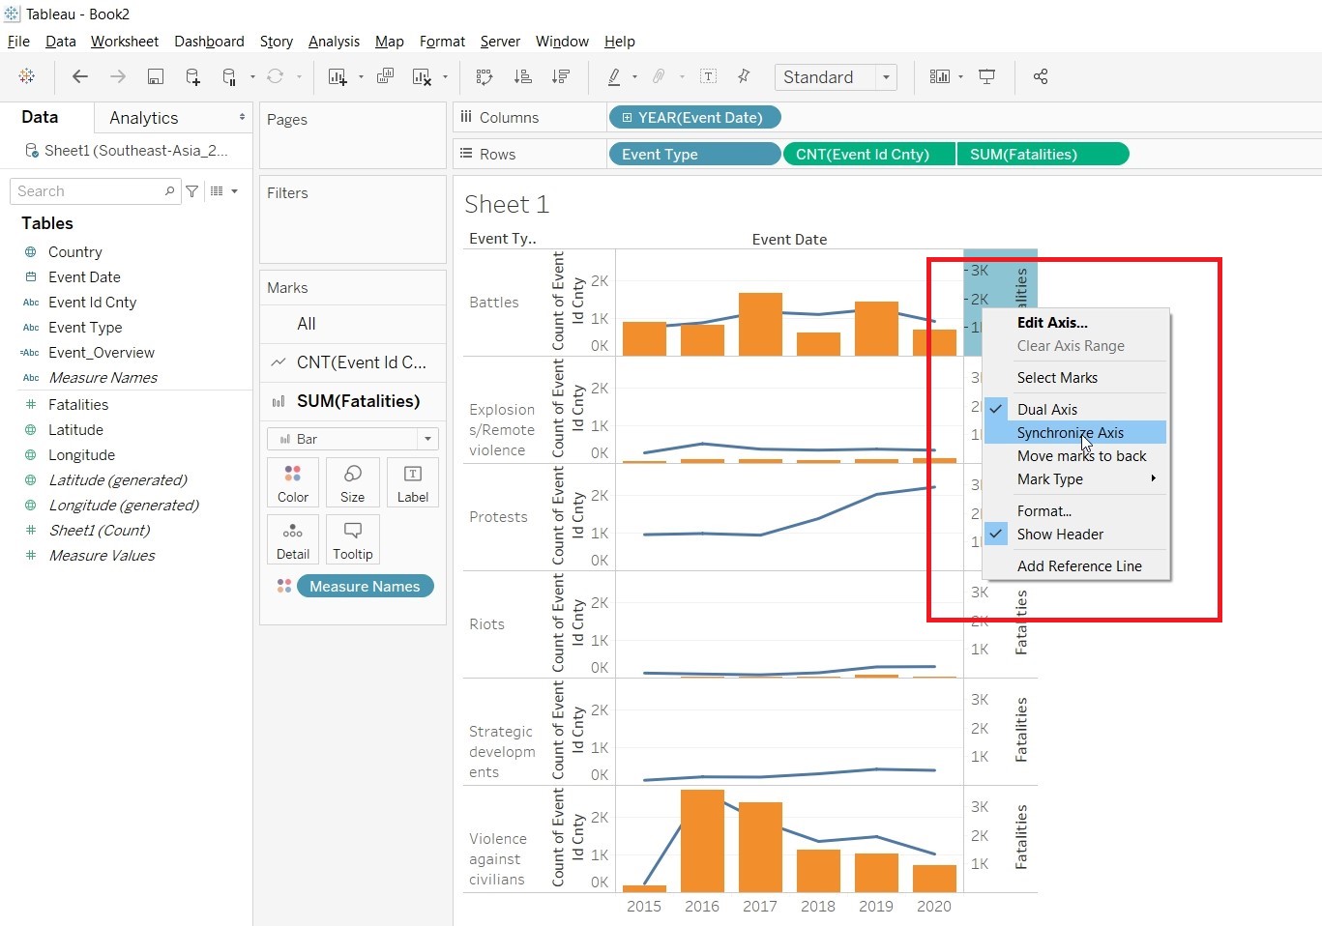Toggle Show Header in the context menu
Viewport: 1322px width, 926px height.
(1059, 534)
